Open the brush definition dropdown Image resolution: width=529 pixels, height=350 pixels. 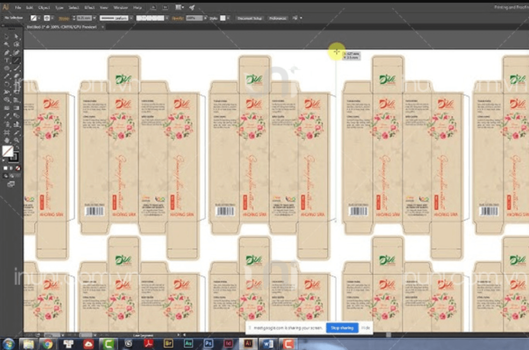(x=167, y=18)
